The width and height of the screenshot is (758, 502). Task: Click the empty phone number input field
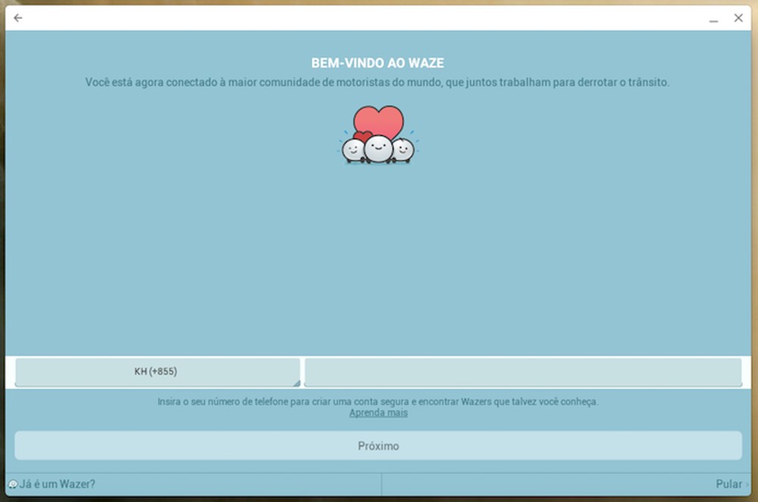pos(523,371)
